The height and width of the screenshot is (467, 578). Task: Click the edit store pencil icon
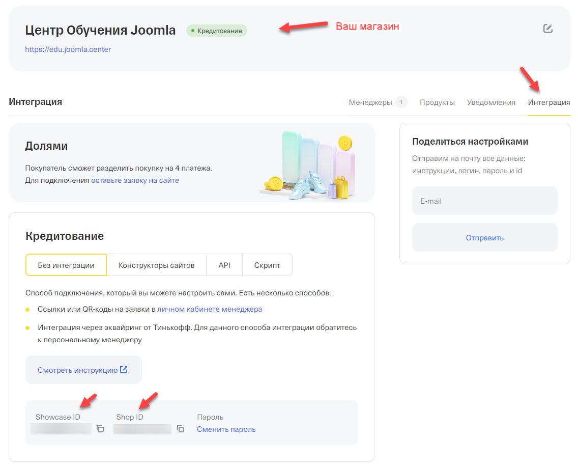click(x=548, y=29)
